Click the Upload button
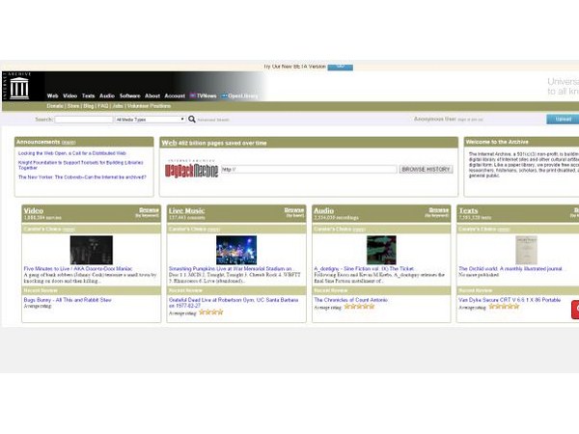579x434 pixels. tap(560, 120)
